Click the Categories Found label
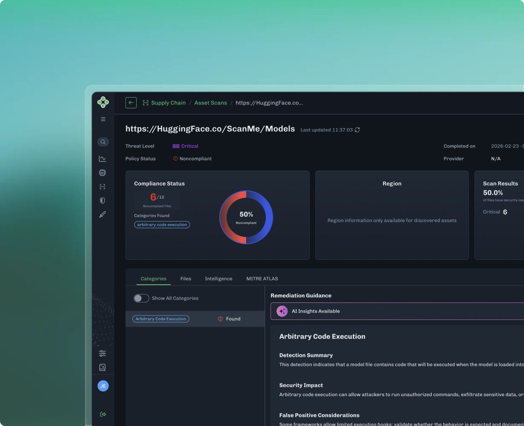Viewport: 524px width, 426px height. pyautogui.click(x=152, y=216)
